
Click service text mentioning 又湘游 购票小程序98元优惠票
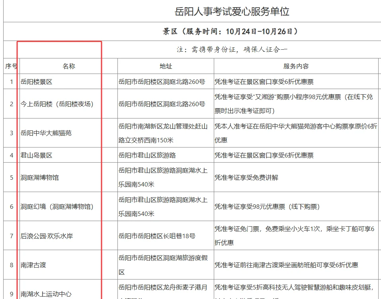point(293,104)
